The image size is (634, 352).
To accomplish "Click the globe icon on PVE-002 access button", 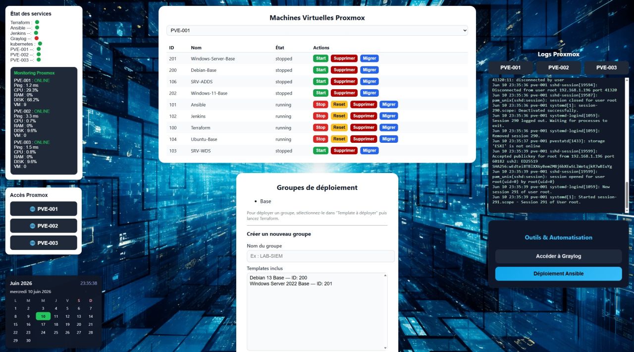I will tap(33, 226).
